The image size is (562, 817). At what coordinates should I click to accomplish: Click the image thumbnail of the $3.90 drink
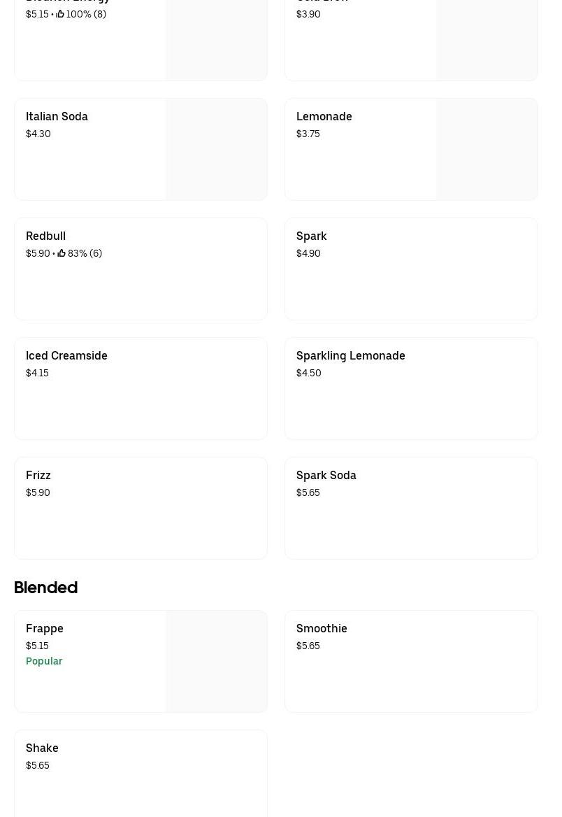tap(487, 40)
